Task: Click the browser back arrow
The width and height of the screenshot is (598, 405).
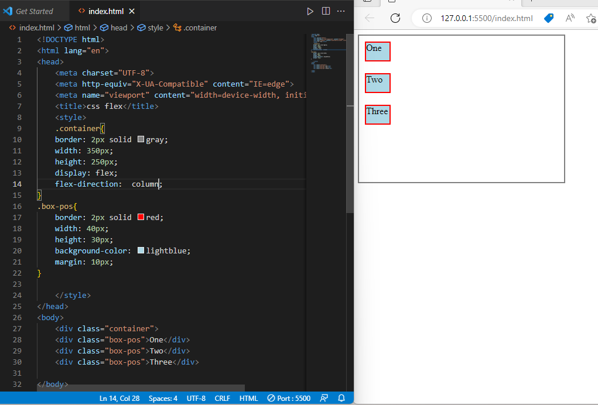Action: 370,18
